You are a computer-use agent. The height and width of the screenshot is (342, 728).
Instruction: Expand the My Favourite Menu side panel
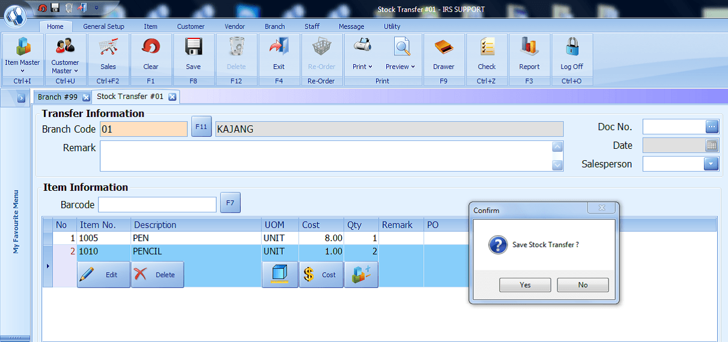pyautogui.click(x=20, y=98)
